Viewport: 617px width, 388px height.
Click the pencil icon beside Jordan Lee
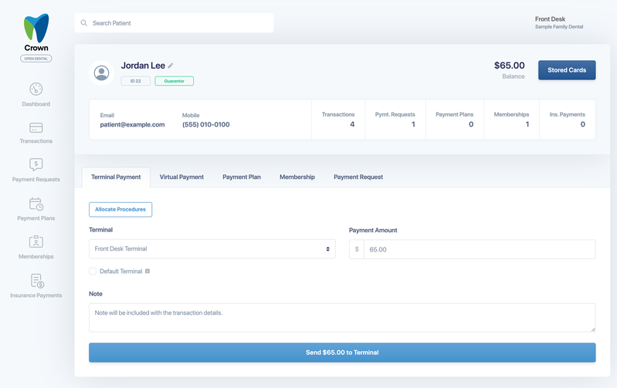171,66
